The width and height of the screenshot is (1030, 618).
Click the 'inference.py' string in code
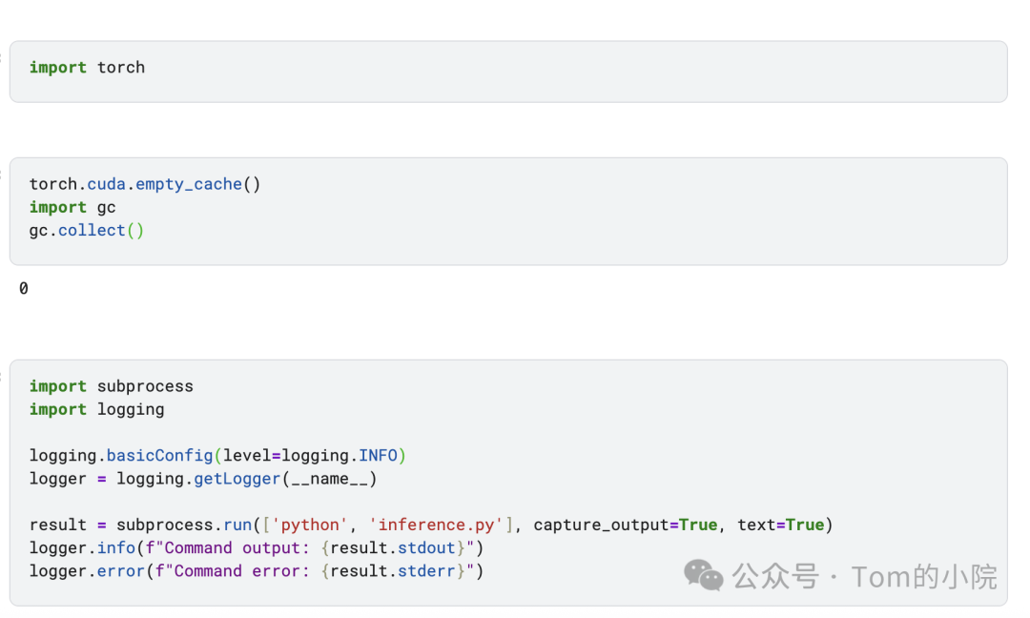[435, 525]
